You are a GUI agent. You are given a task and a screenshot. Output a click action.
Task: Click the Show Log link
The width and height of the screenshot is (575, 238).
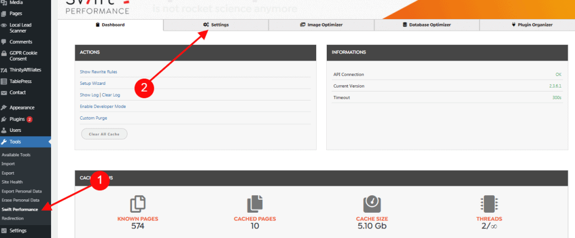point(89,95)
